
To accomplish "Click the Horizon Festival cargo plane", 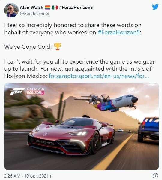I will [106, 102].
